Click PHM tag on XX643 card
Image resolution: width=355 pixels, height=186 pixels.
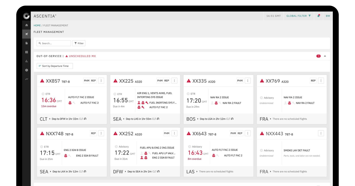(x=233, y=133)
